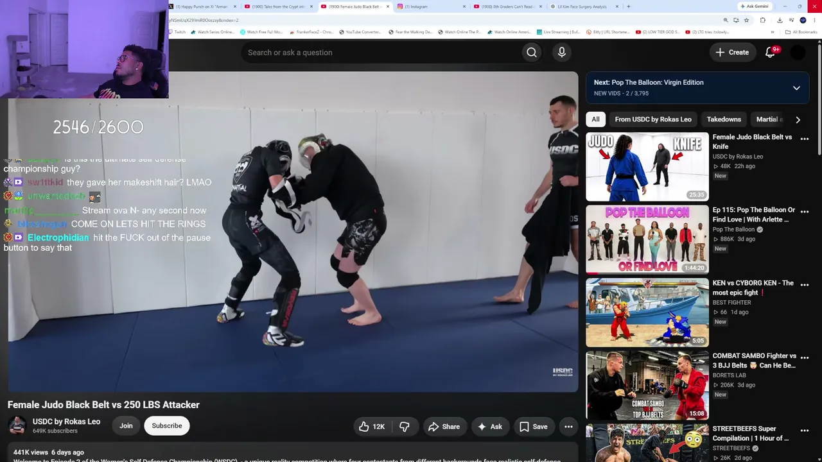The width and height of the screenshot is (822, 462).
Task: Open the KEN vs CYBORG KEN video title
Action: pyautogui.click(x=753, y=287)
